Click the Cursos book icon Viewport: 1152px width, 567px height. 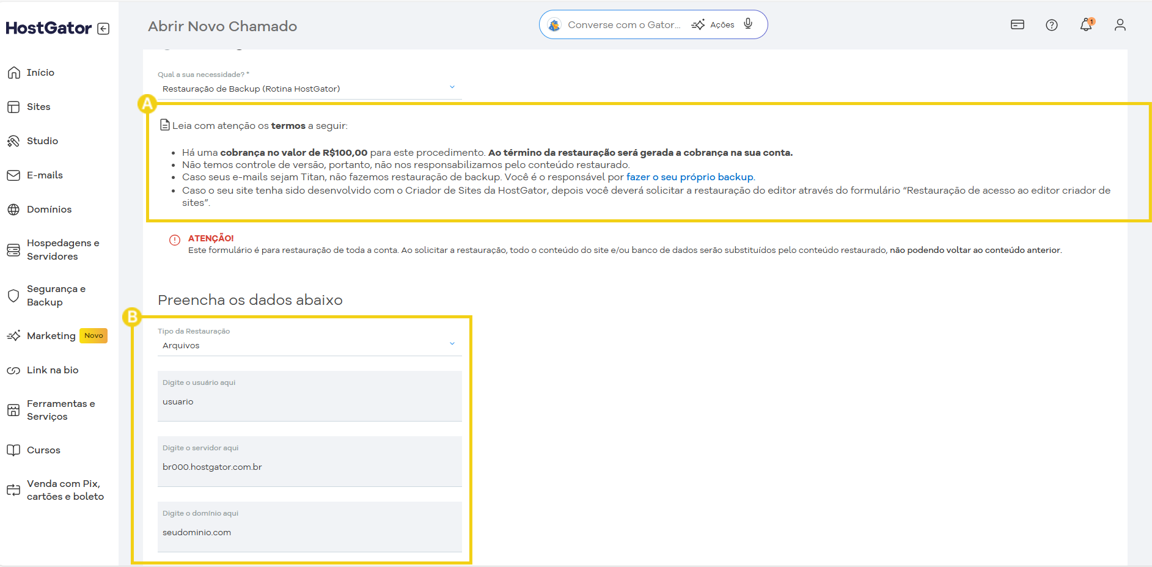pos(13,450)
